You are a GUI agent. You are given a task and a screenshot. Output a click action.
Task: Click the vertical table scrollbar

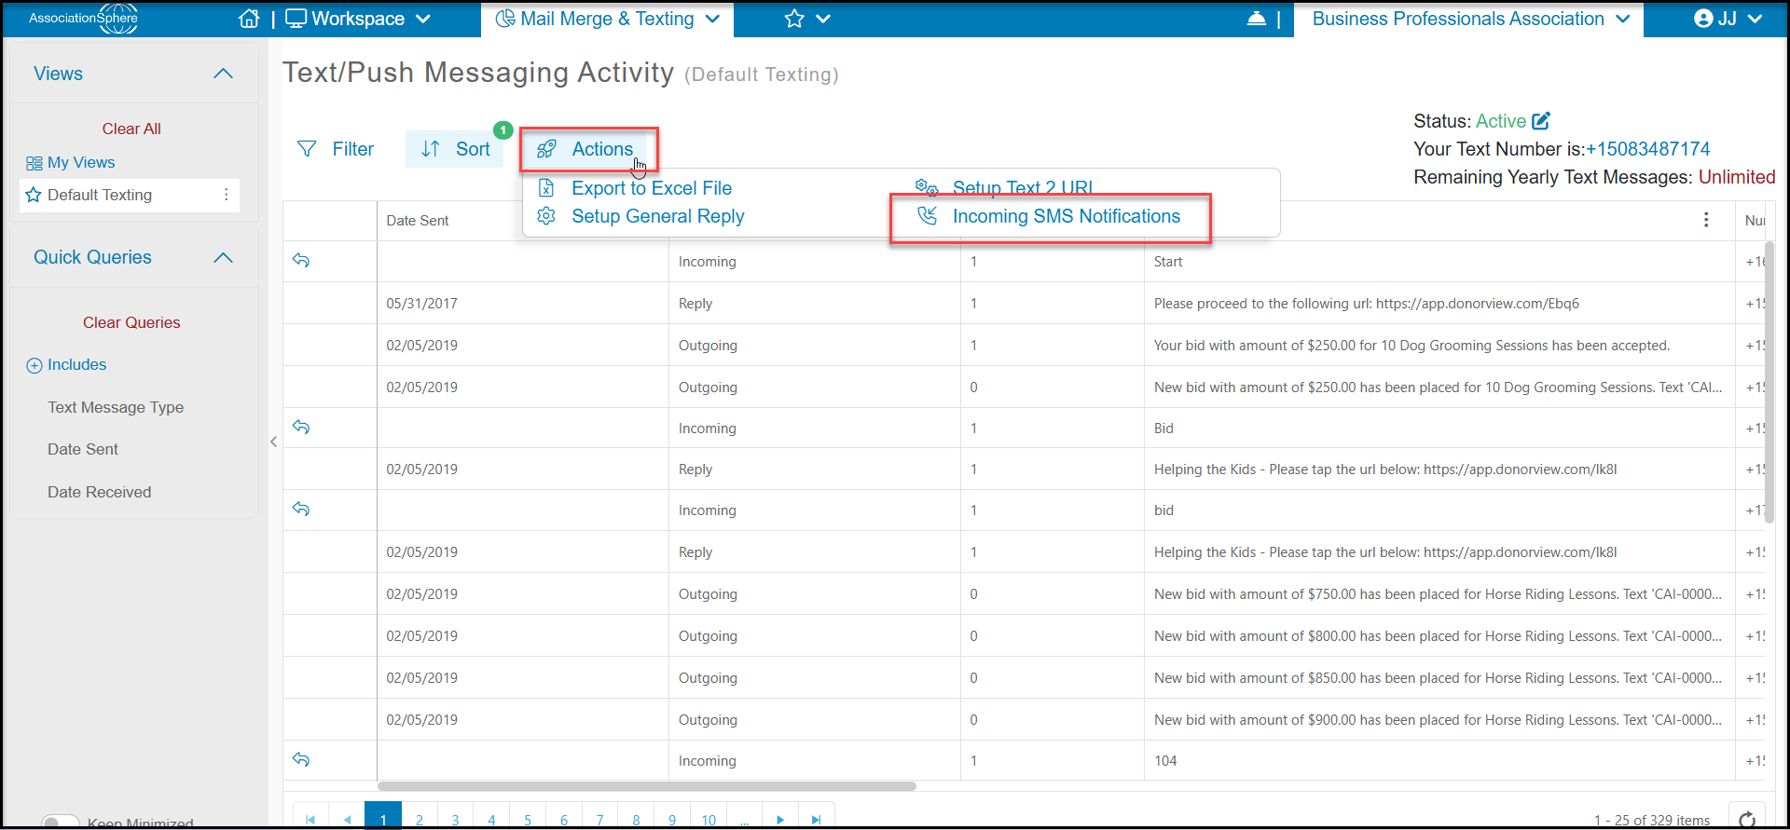[1769, 382]
